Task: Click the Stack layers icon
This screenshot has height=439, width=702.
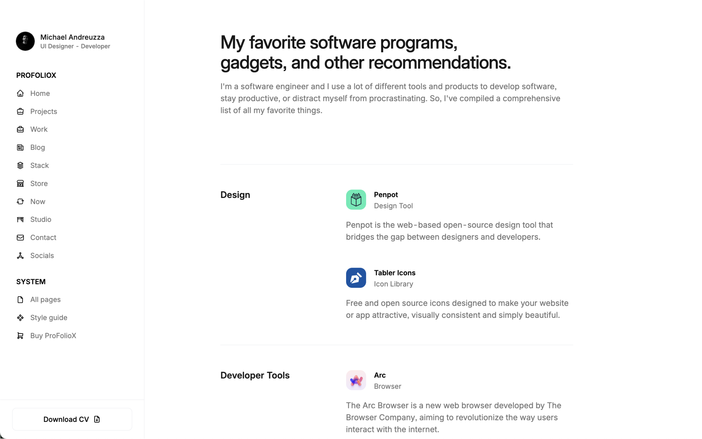Action: pyautogui.click(x=20, y=165)
